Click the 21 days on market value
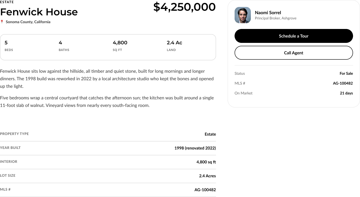 [x=346, y=93]
